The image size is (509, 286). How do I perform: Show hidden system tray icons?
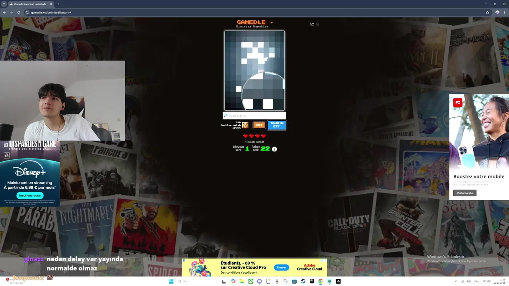(456, 281)
